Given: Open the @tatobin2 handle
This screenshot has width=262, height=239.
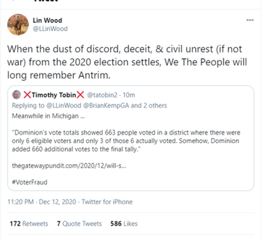Looking at the screenshot, I should (102, 95).
